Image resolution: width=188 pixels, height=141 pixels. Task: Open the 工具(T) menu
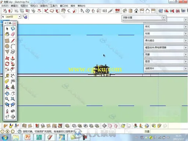[x=54, y=6]
